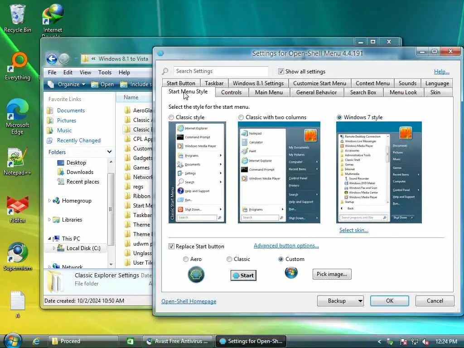Open the Tools menu in Explorer
464x348 pixels.
(105, 72)
